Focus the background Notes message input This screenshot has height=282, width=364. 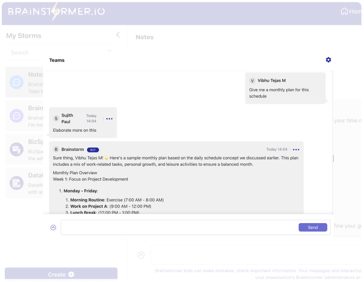pos(256,255)
